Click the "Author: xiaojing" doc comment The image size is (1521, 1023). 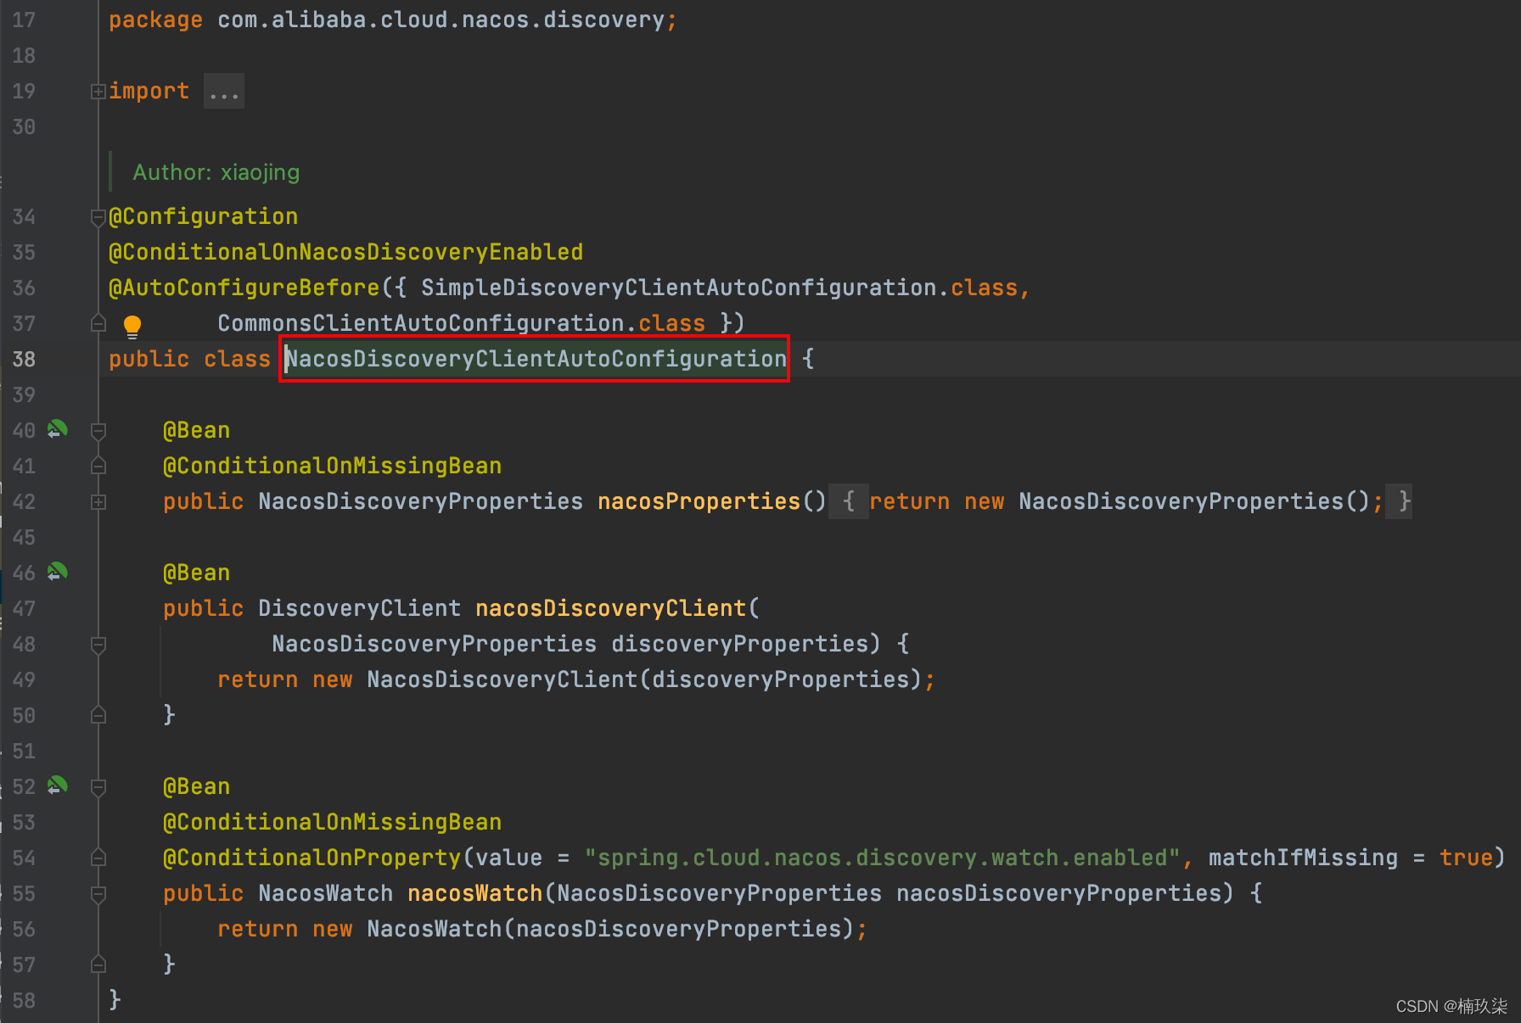pyautogui.click(x=216, y=172)
